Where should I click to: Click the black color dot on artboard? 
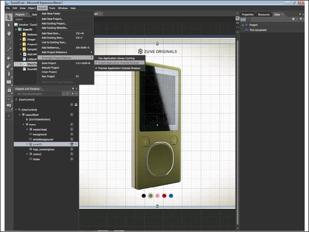(144, 196)
